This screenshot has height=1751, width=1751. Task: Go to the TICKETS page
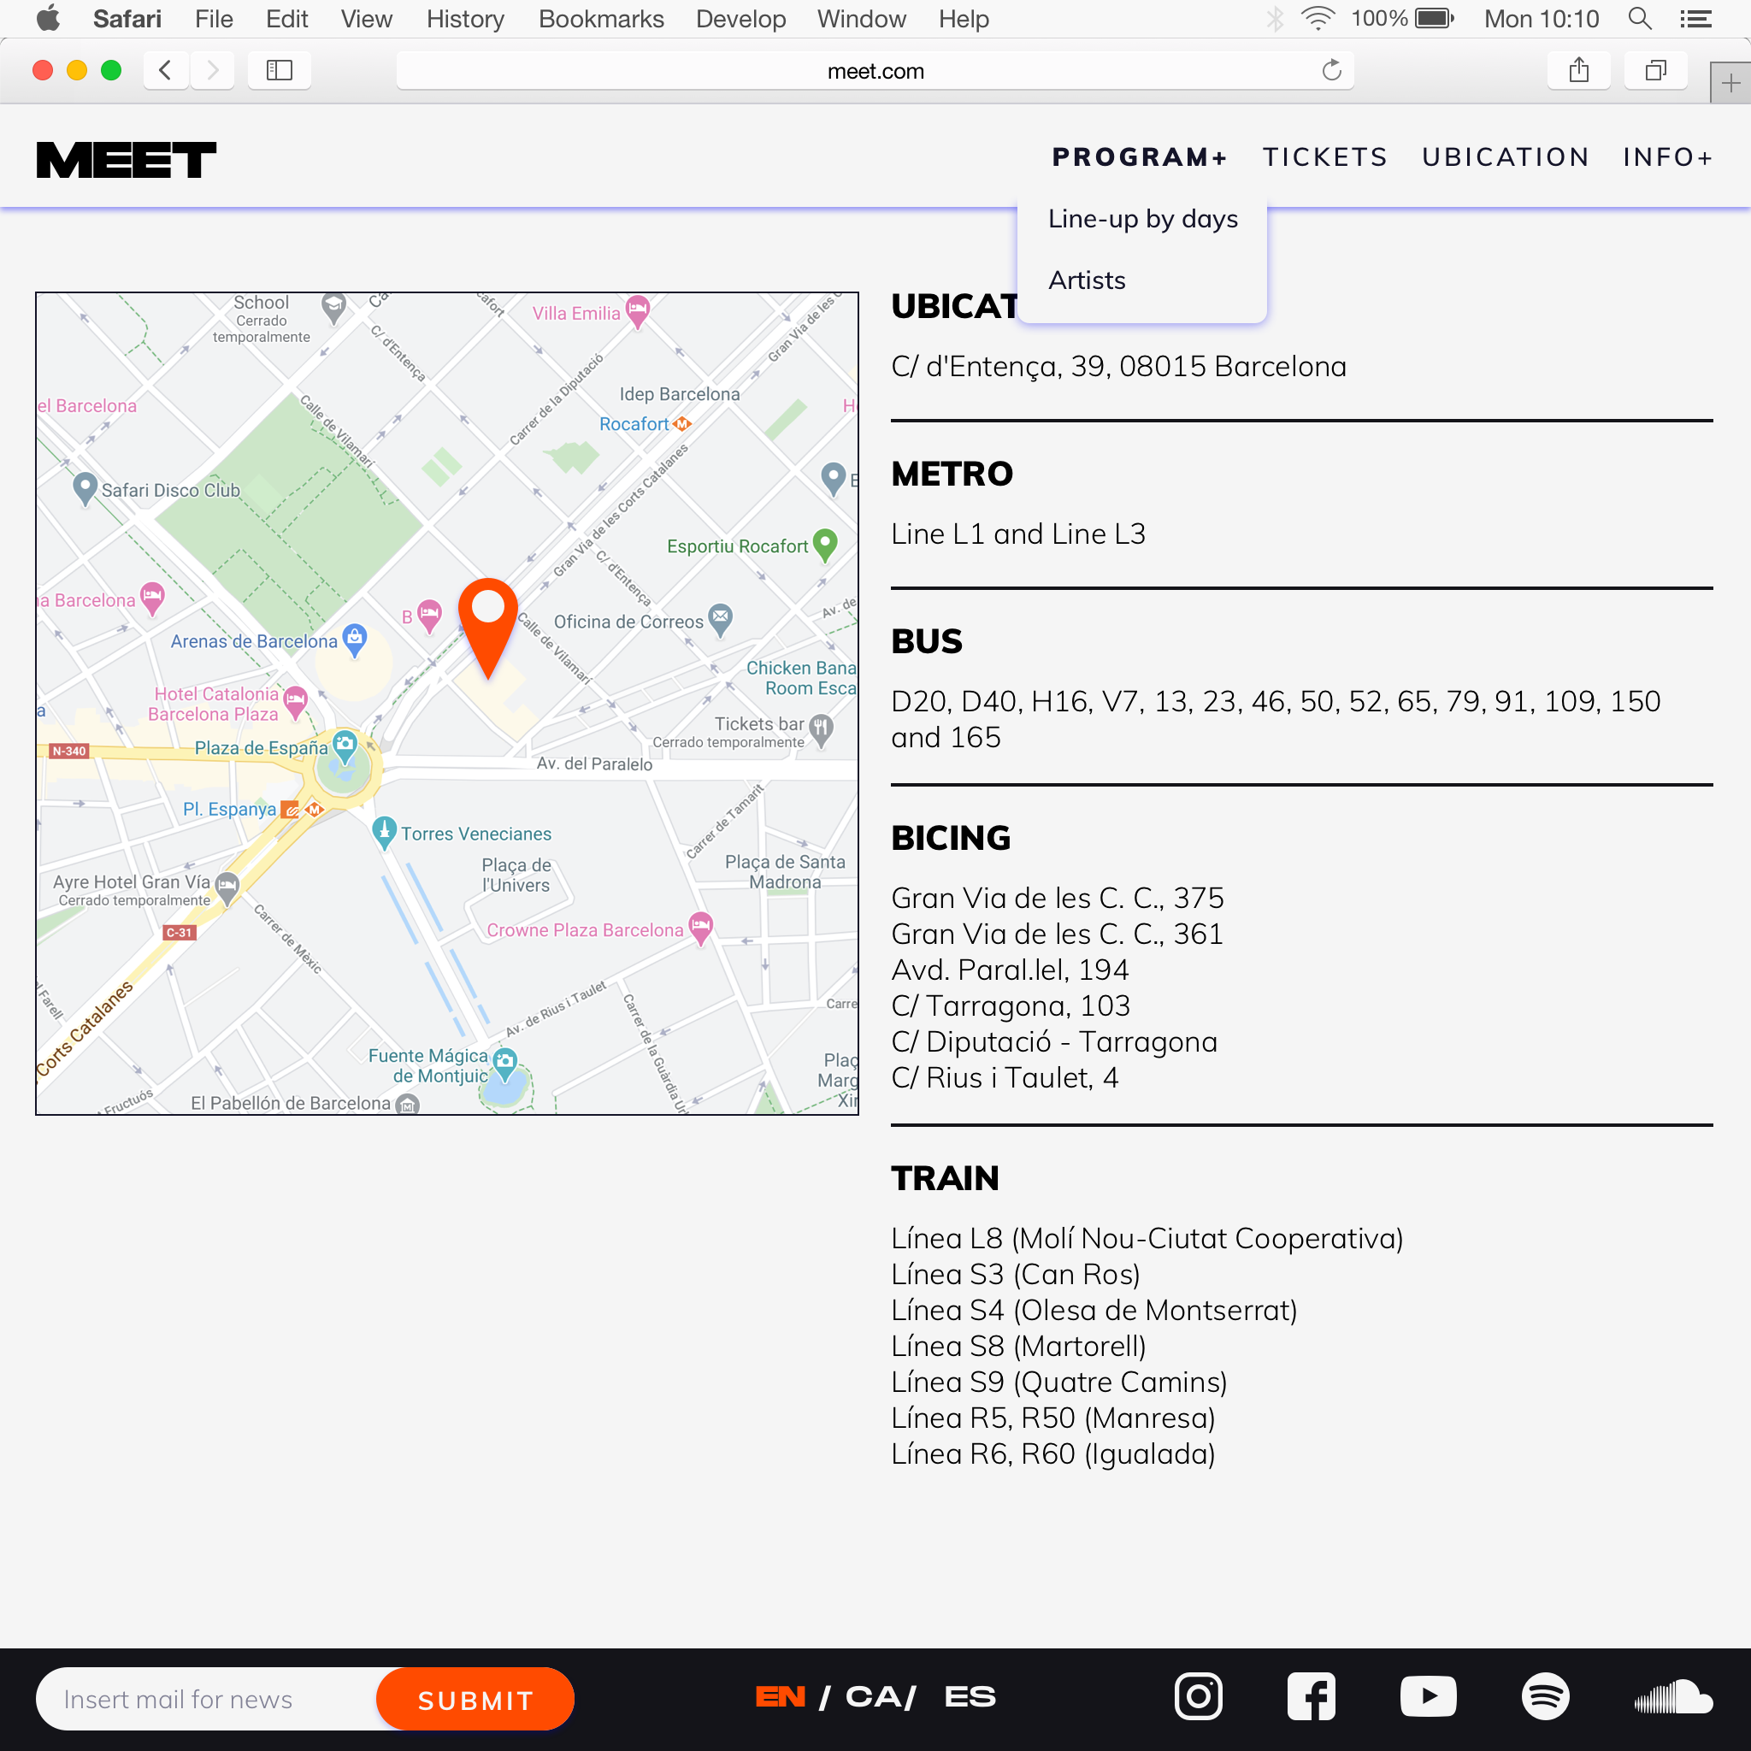coord(1325,157)
